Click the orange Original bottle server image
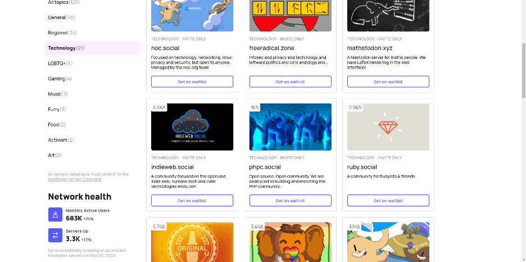Viewport: 526px width, 262px height. click(192, 242)
